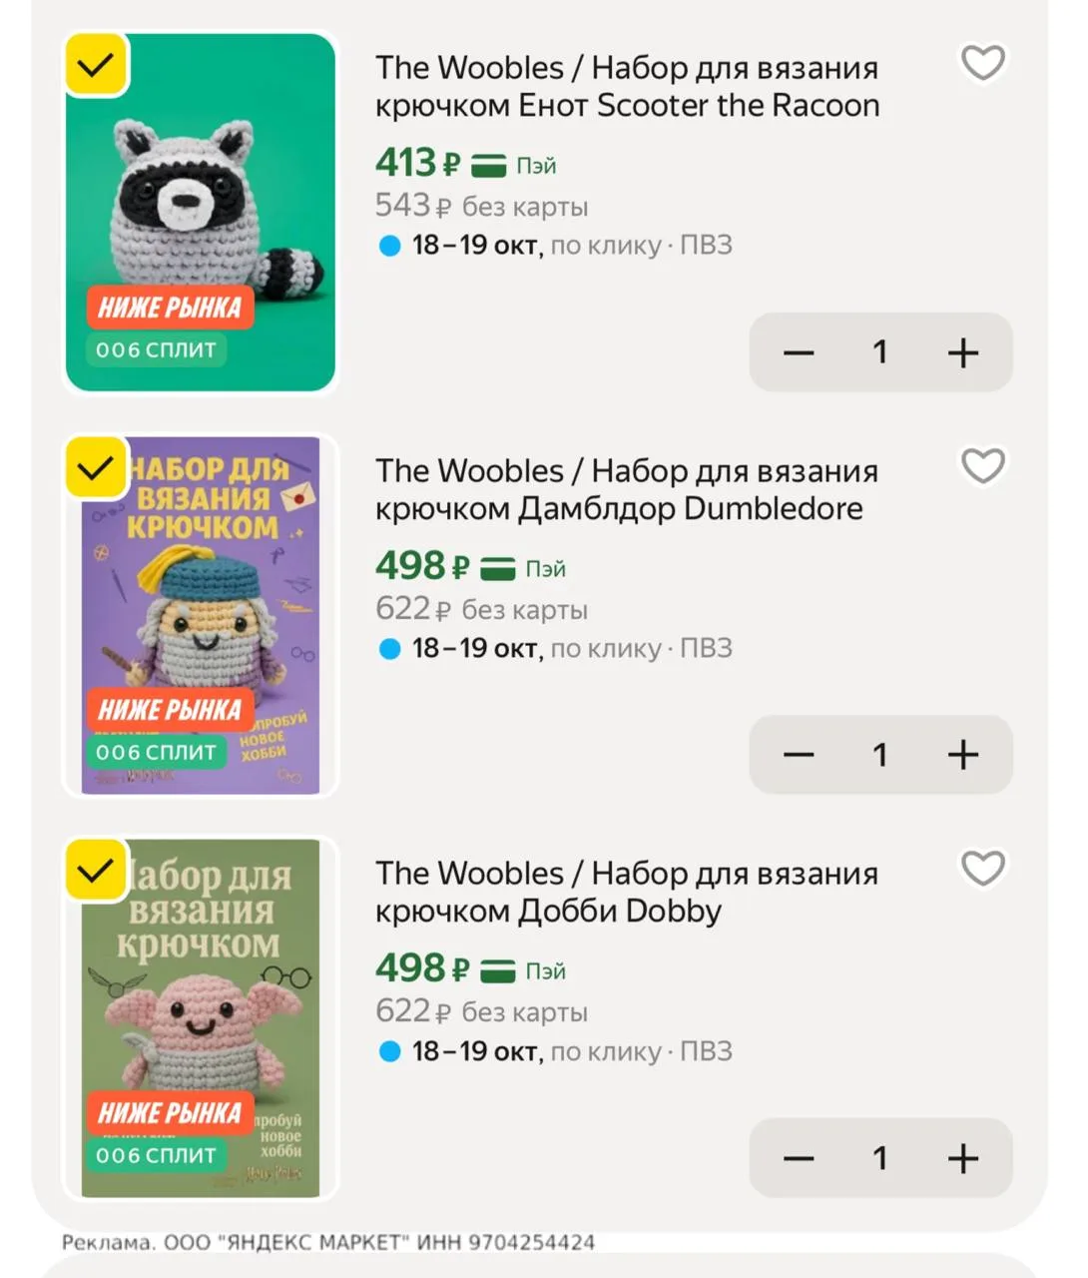Tap plus on Dobby kit counter
The image size is (1088, 1278).
click(x=962, y=1158)
